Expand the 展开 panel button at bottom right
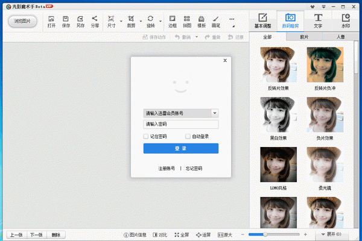This screenshot has width=362, height=241. [x=331, y=234]
